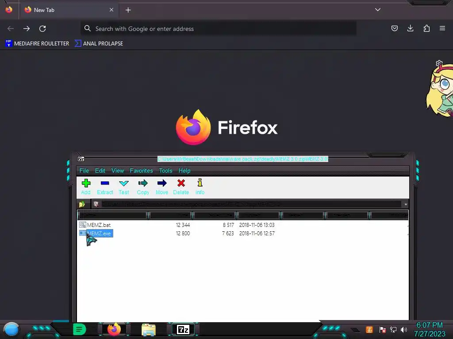Open the green chat app on taskbar
The height and width of the screenshot is (339, 453).
point(80,329)
